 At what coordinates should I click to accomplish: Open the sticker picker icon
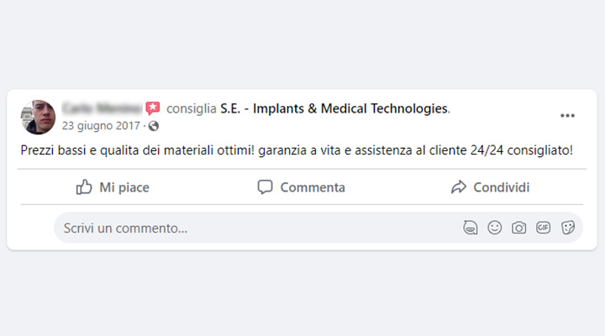(568, 228)
